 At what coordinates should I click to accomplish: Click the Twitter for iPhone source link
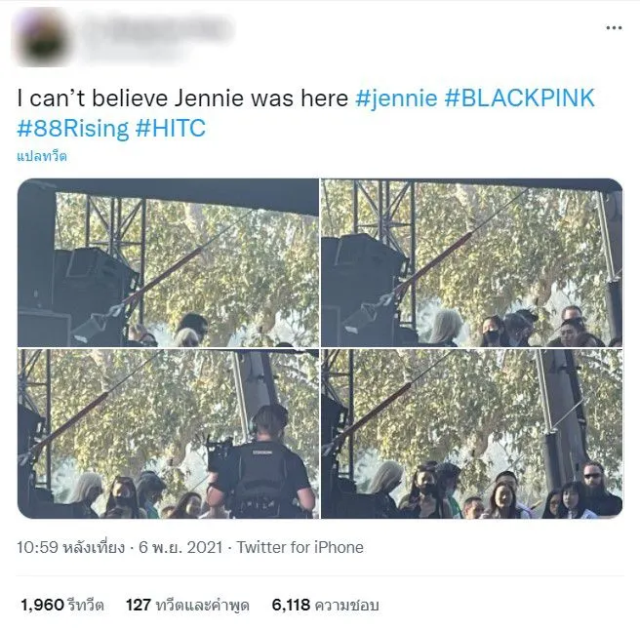[x=300, y=547]
